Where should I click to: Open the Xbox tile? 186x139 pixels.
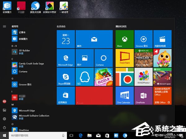point(125,39)
